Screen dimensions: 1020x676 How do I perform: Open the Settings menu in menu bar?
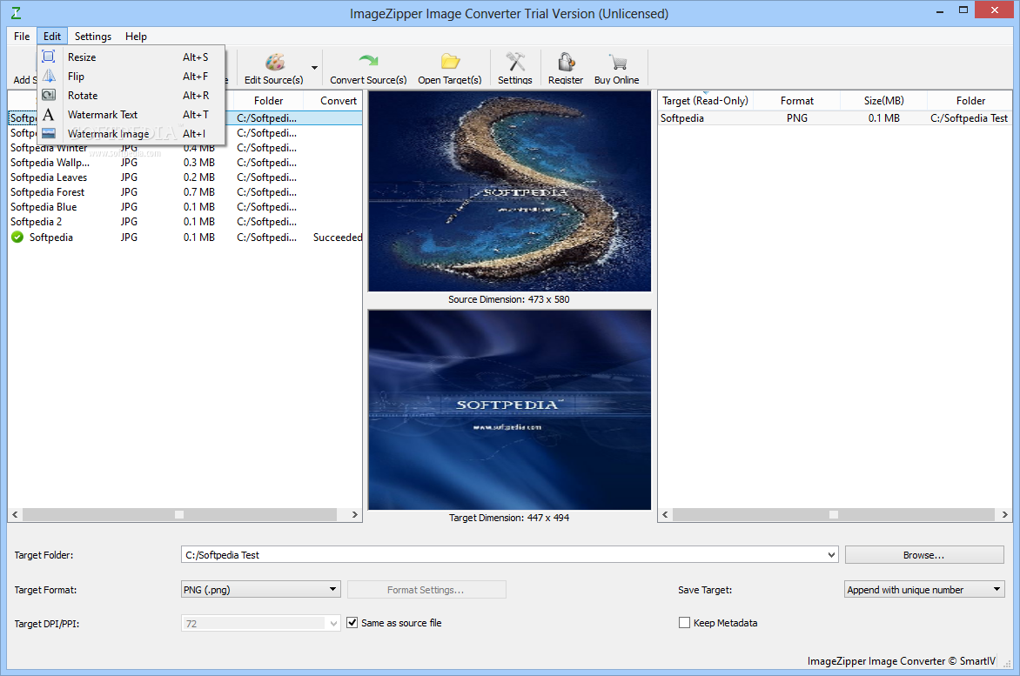pyautogui.click(x=92, y=37)
